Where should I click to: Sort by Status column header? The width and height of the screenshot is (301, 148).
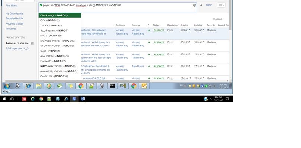tap(156, 25)
